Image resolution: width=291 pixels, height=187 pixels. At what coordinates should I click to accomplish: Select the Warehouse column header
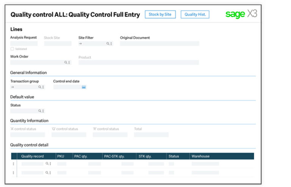pos(200,156)
